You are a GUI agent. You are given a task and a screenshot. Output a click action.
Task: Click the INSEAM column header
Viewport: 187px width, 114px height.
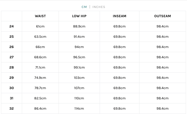119,16
